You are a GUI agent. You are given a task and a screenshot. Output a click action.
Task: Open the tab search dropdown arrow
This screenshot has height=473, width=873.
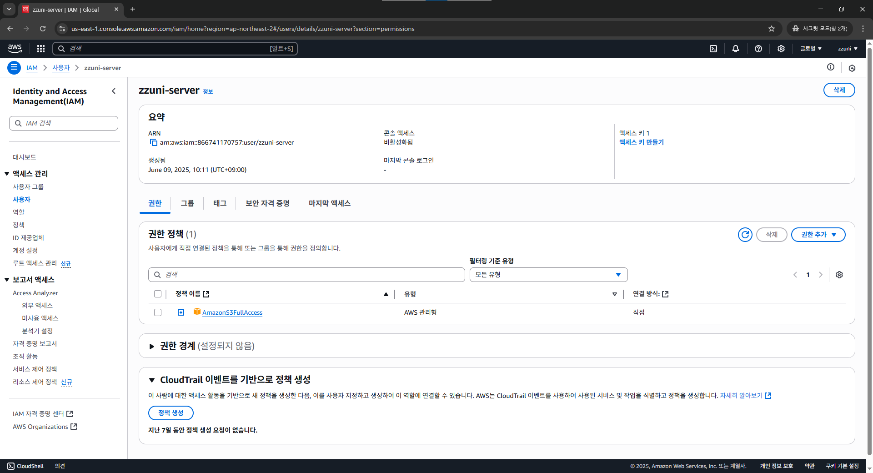coord(9,9)
